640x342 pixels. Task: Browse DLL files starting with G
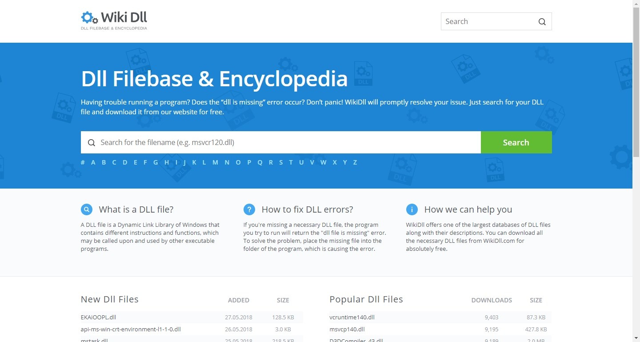click(x=156, y=162)
